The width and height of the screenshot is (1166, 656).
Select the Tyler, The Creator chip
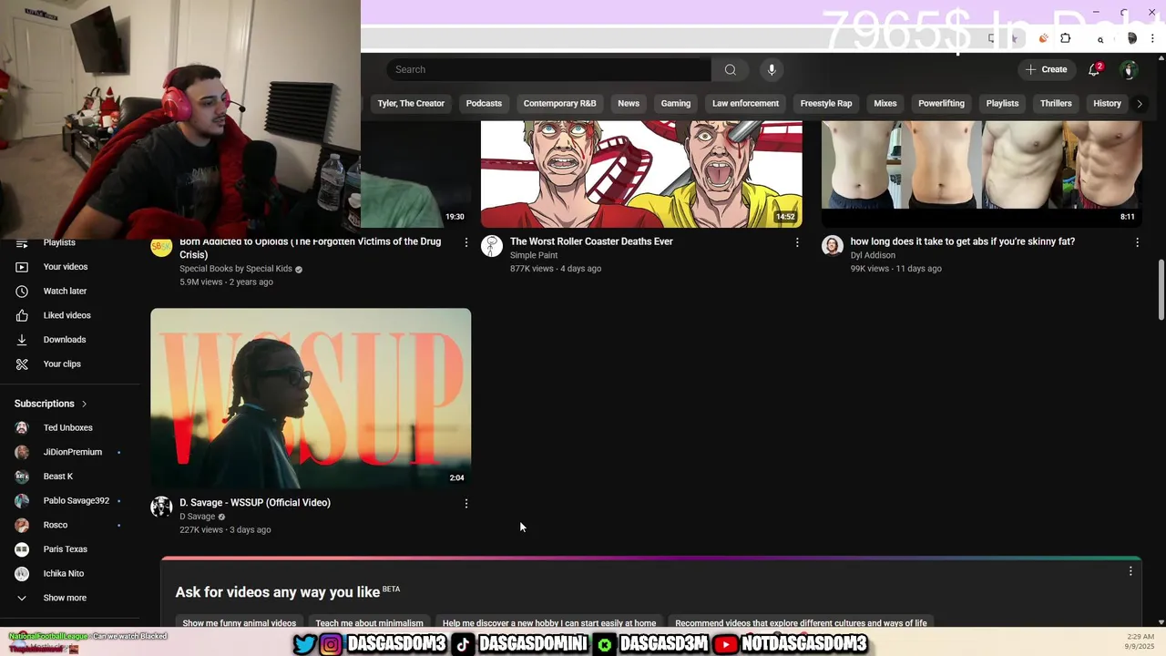click(411, 104)
